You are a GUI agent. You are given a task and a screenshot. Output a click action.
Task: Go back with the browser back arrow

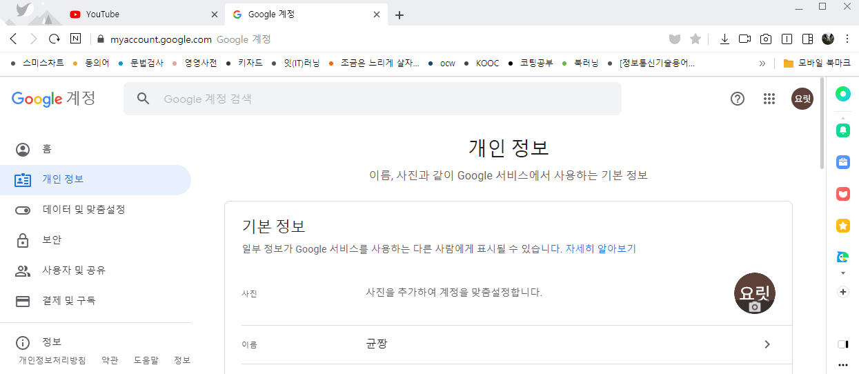pyautogui.click(x=13, y=39)
